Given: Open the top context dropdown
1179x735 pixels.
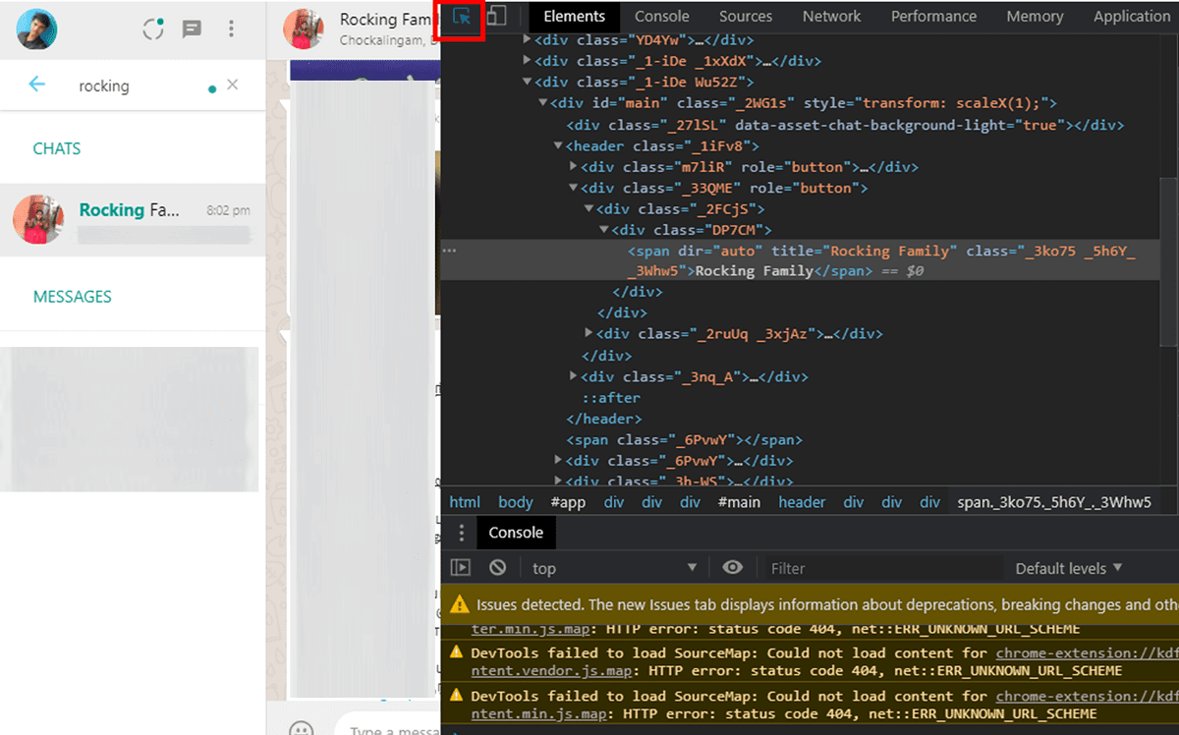Looking at the screenshot, I should click(x=614, y=568).
